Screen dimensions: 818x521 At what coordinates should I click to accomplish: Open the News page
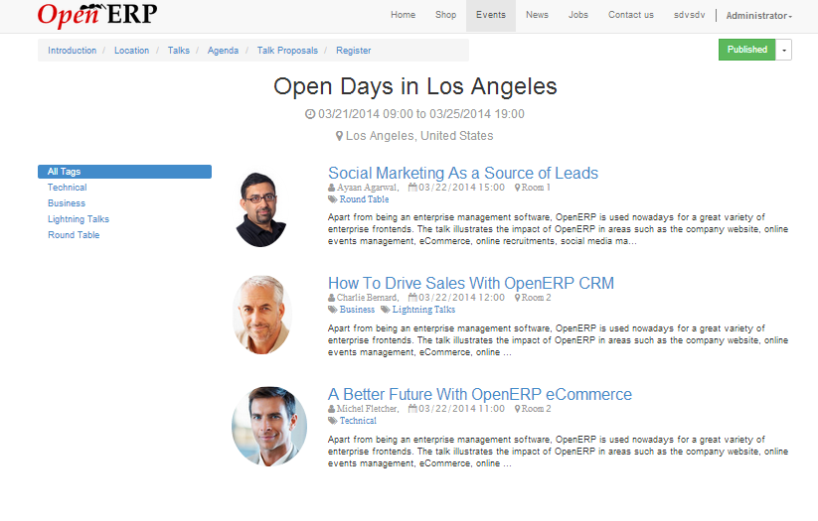click(537, 15)
